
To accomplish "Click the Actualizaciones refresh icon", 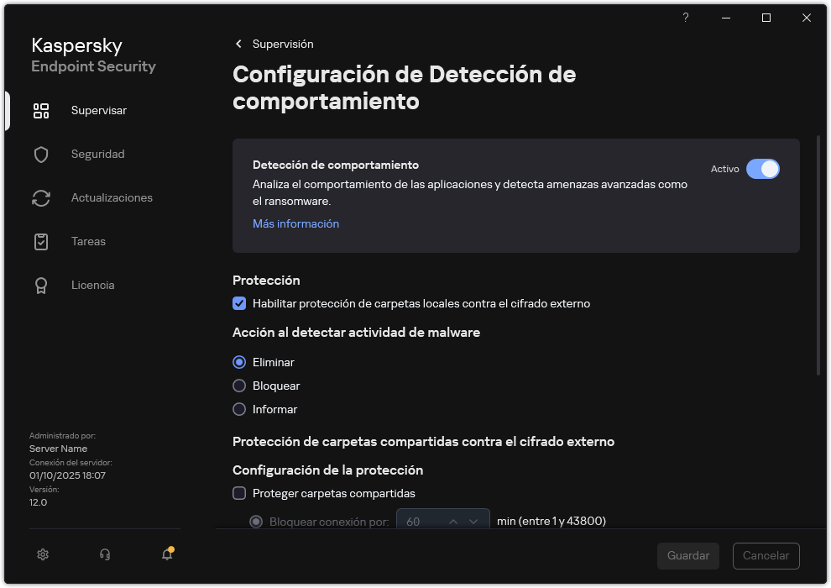I will pyautogui.click(x=41, y=197).
